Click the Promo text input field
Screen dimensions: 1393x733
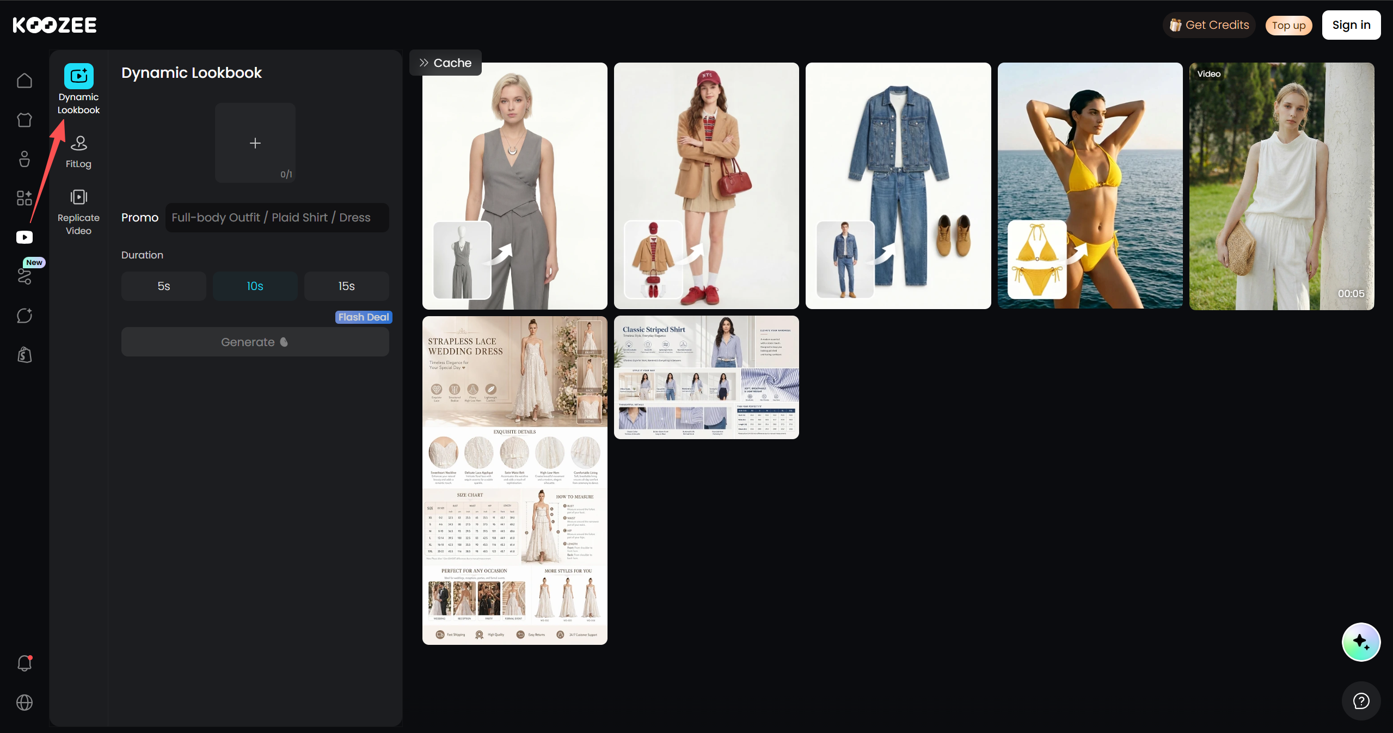click(x=277, y=218)
